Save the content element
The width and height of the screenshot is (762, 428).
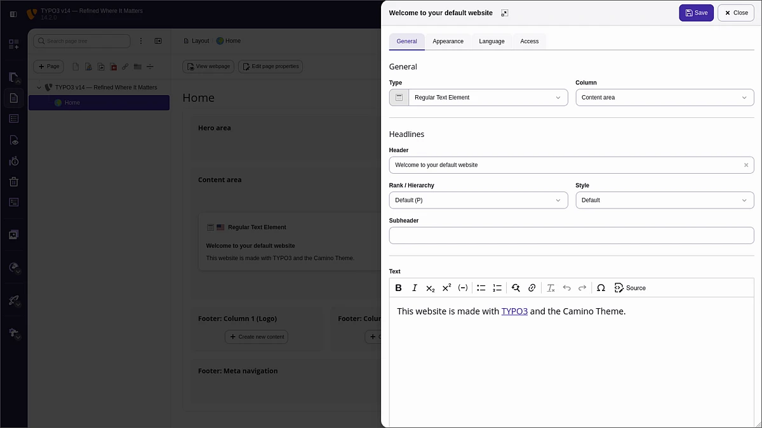[x=696, y=13]
